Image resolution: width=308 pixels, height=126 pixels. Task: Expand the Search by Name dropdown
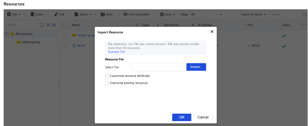click(x=253, y=15)
